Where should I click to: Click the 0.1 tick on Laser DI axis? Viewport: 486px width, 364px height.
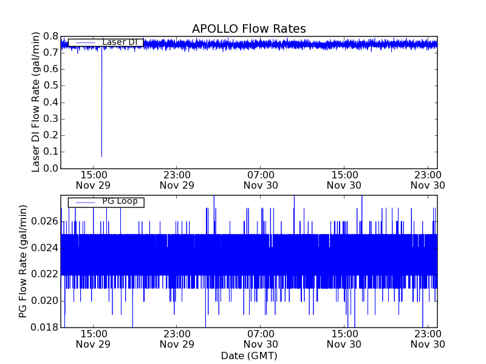pyautogui.click(x=51, y=152)
